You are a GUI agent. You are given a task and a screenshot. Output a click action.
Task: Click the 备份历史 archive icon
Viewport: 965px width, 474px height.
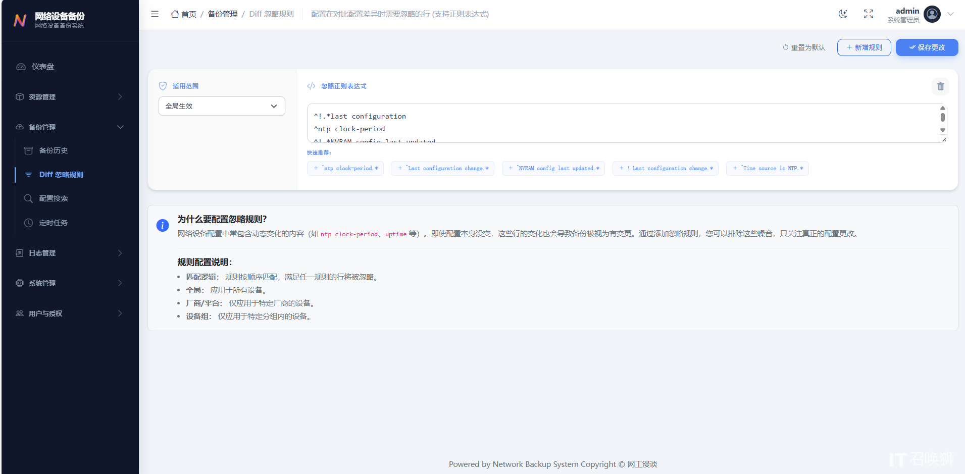[29, 150]
